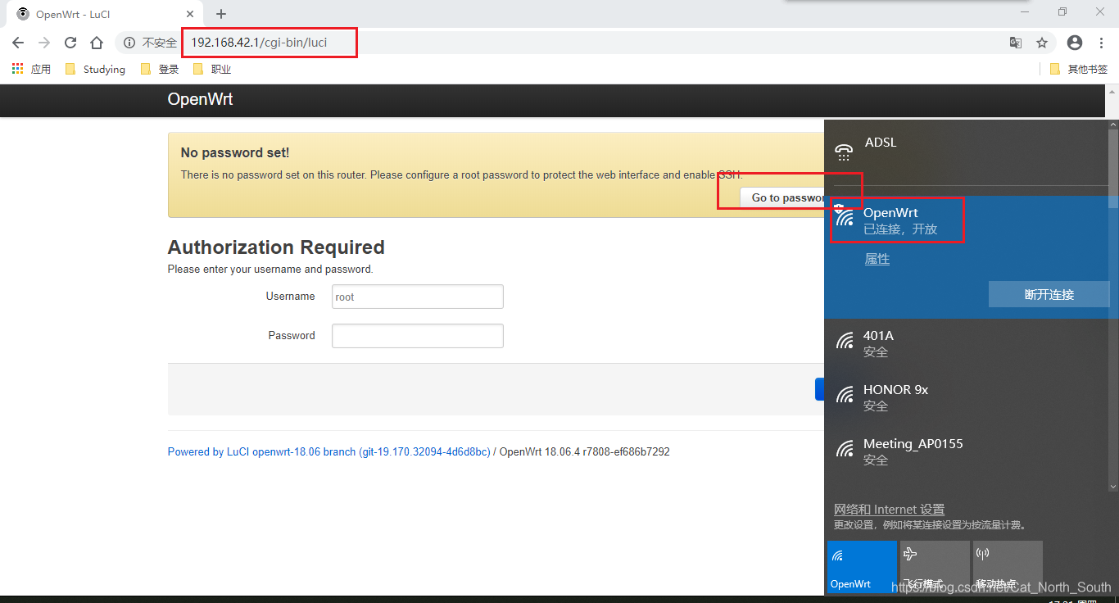
Task: Toggle 飞行模式 airplane mode tile
Action: [935, 567]
